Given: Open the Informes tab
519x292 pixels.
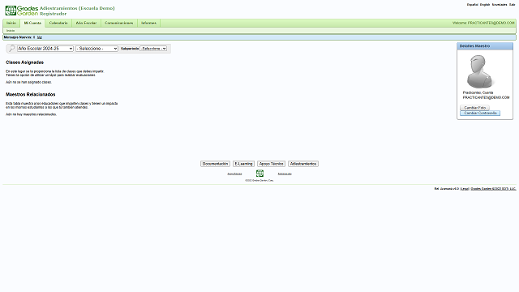Looking at the screenshot, I should (148, 23).
